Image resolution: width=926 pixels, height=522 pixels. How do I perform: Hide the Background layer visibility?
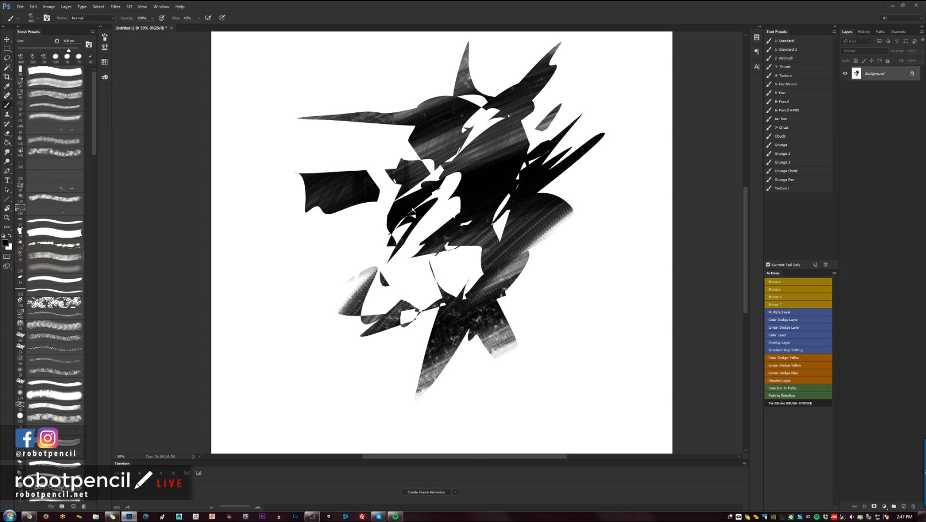(845, 73)
